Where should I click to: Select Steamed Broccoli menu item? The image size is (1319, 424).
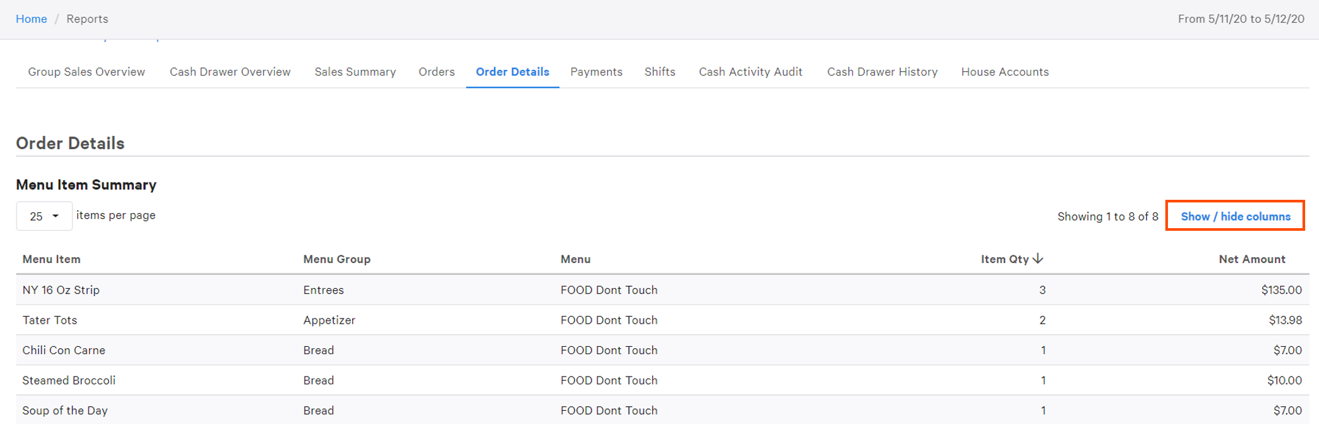click(x=69, y=380)
